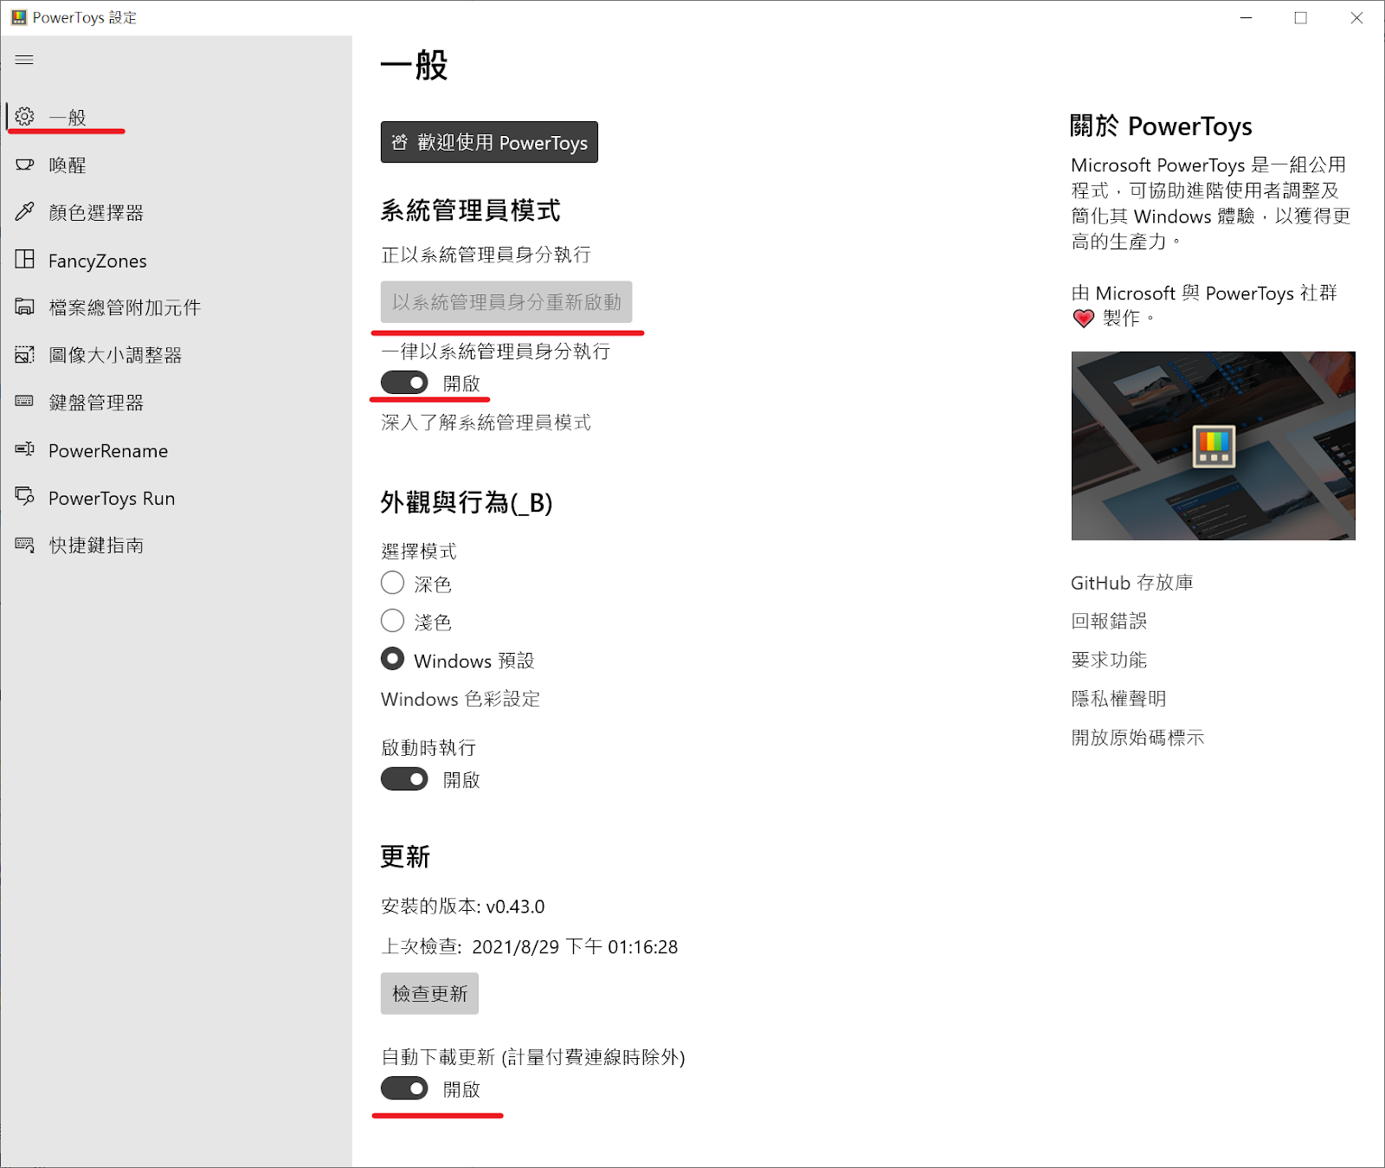This screenshot has height=1168, width=1385.
Task: Open 圖像大小調整器 settings
Action: 176,355
